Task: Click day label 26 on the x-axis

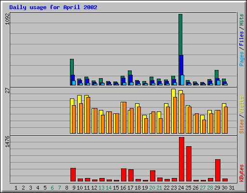Action: pos(195,188)
